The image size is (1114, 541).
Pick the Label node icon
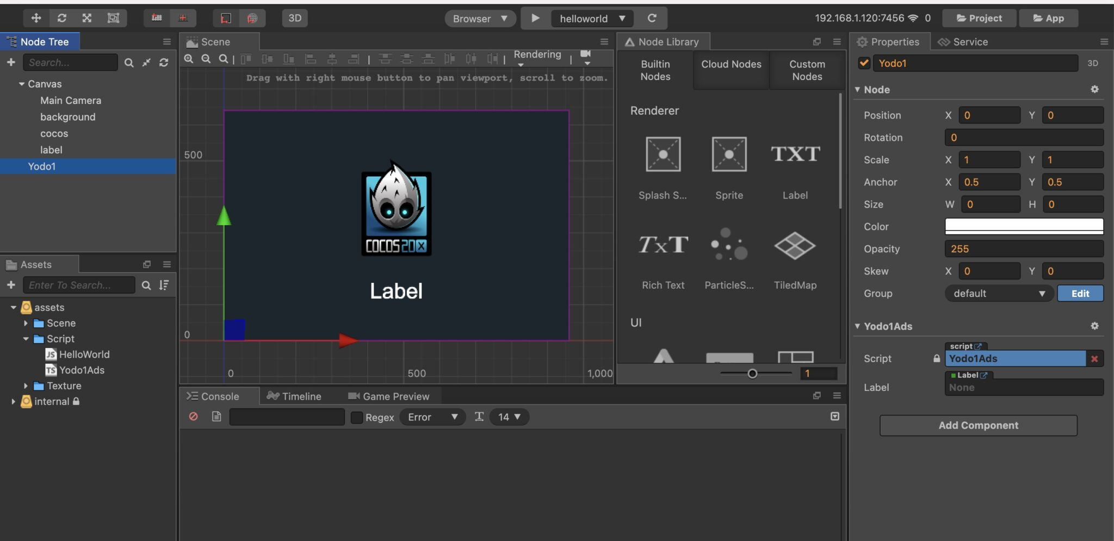[795, 154]
